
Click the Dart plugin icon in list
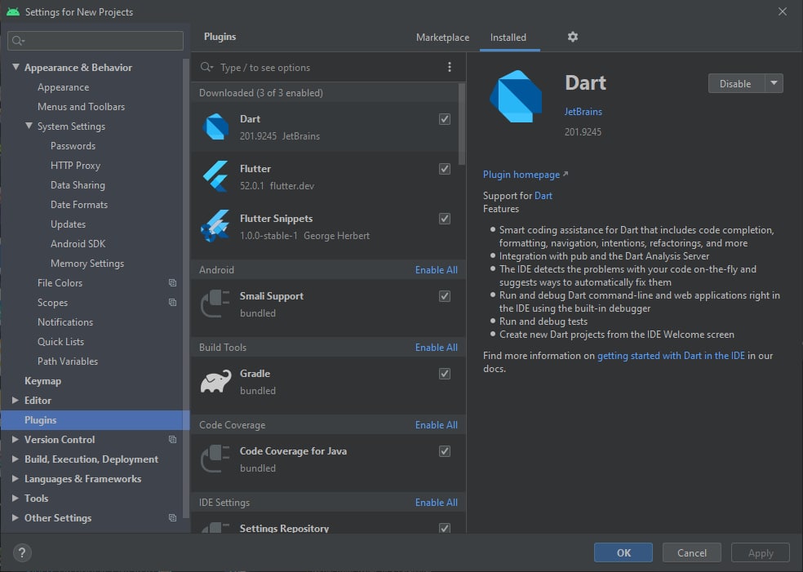(215, 126)
